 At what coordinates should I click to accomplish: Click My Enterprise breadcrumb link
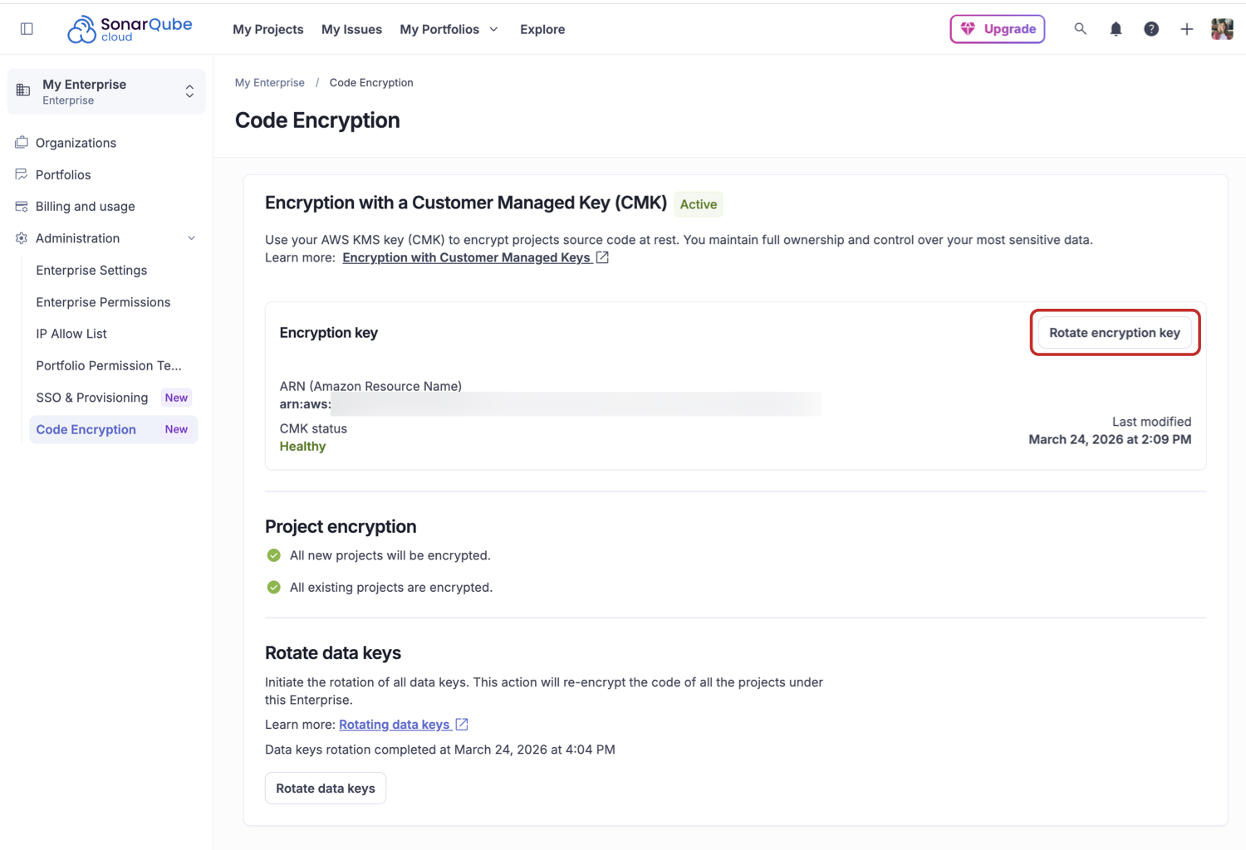tap(270, 82)
